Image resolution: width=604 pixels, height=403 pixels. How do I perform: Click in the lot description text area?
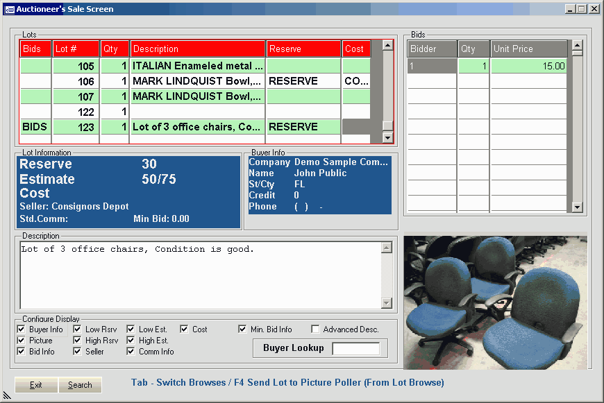point(201,275)
